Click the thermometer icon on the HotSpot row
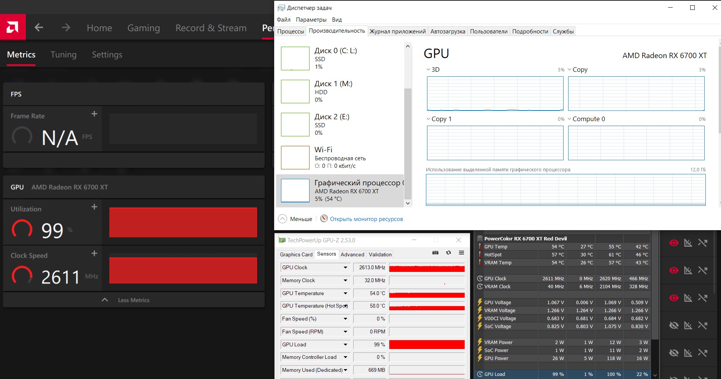 [x=480, y=254]
